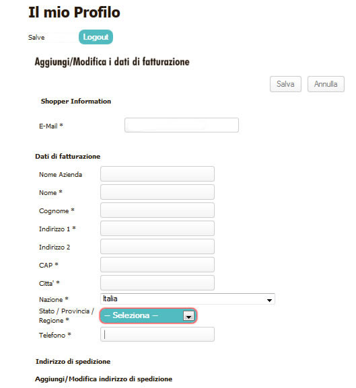Focus the E-Mail input field
The image size is (356, 388).
[182, 125]
